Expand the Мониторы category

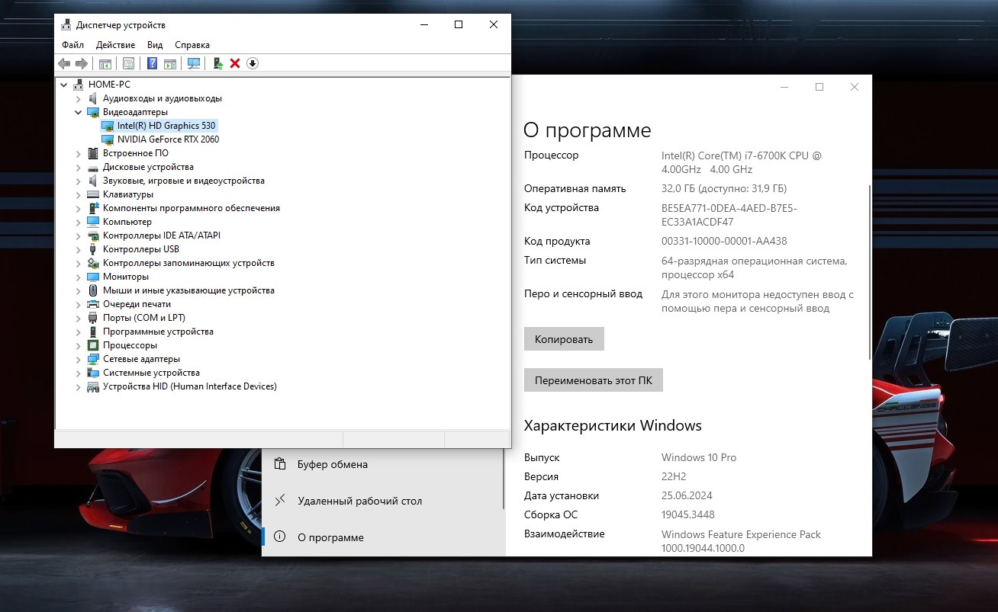[x=78, y=277]
